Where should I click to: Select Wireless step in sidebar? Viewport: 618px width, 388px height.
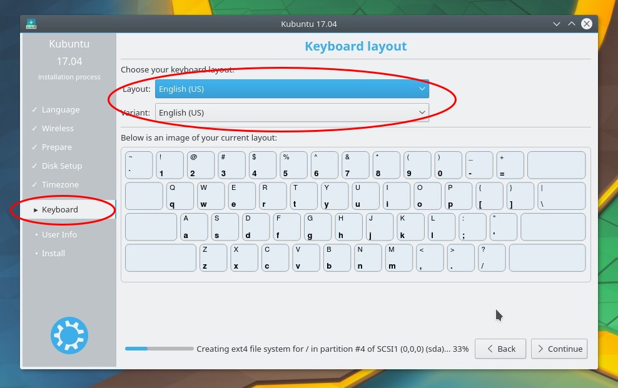coord(58,128)
